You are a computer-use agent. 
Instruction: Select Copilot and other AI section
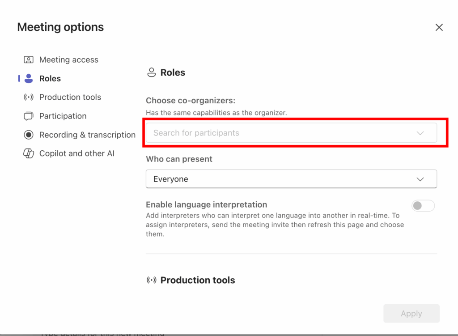tap(76, 153)
